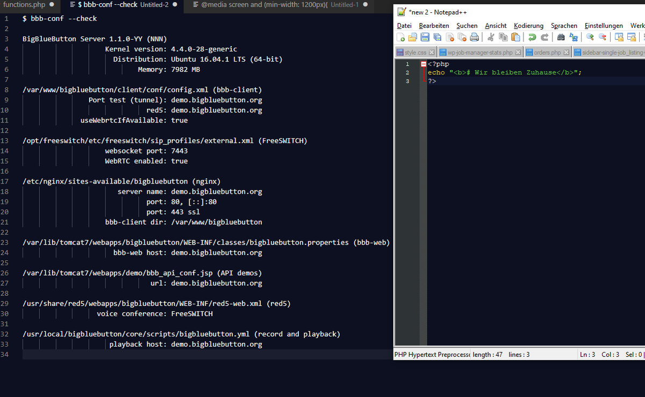
Task: Click Open file folder icon in Notepad++
Action: [413, 37]
